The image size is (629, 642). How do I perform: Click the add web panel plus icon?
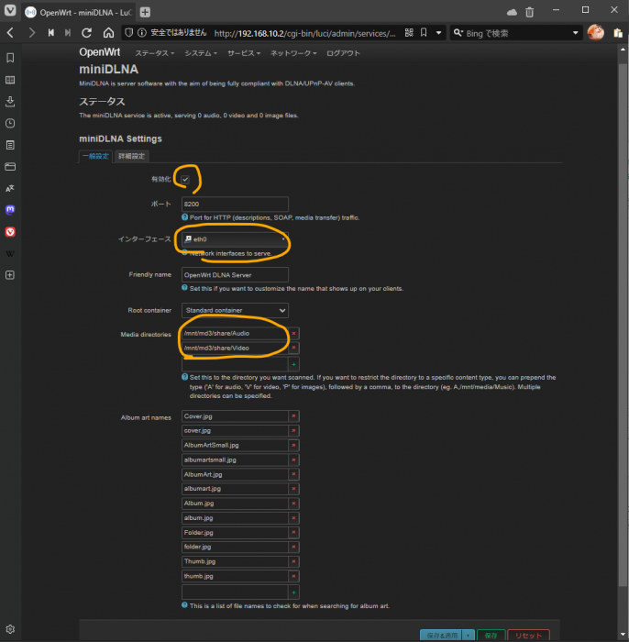point(10,275)
